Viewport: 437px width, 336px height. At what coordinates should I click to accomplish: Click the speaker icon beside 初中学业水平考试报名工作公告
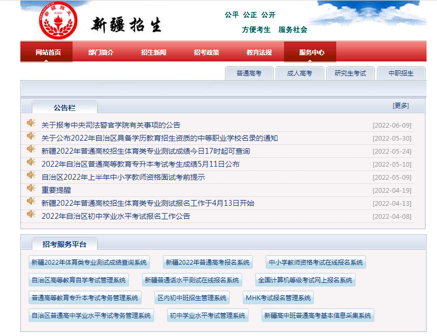point(30,215)
